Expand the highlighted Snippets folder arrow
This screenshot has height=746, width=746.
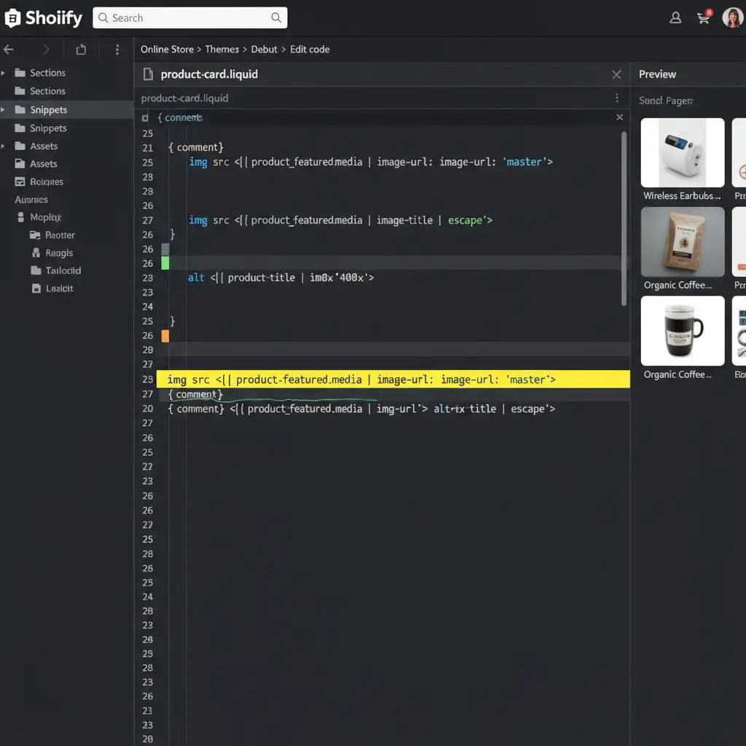click(4, 110)
